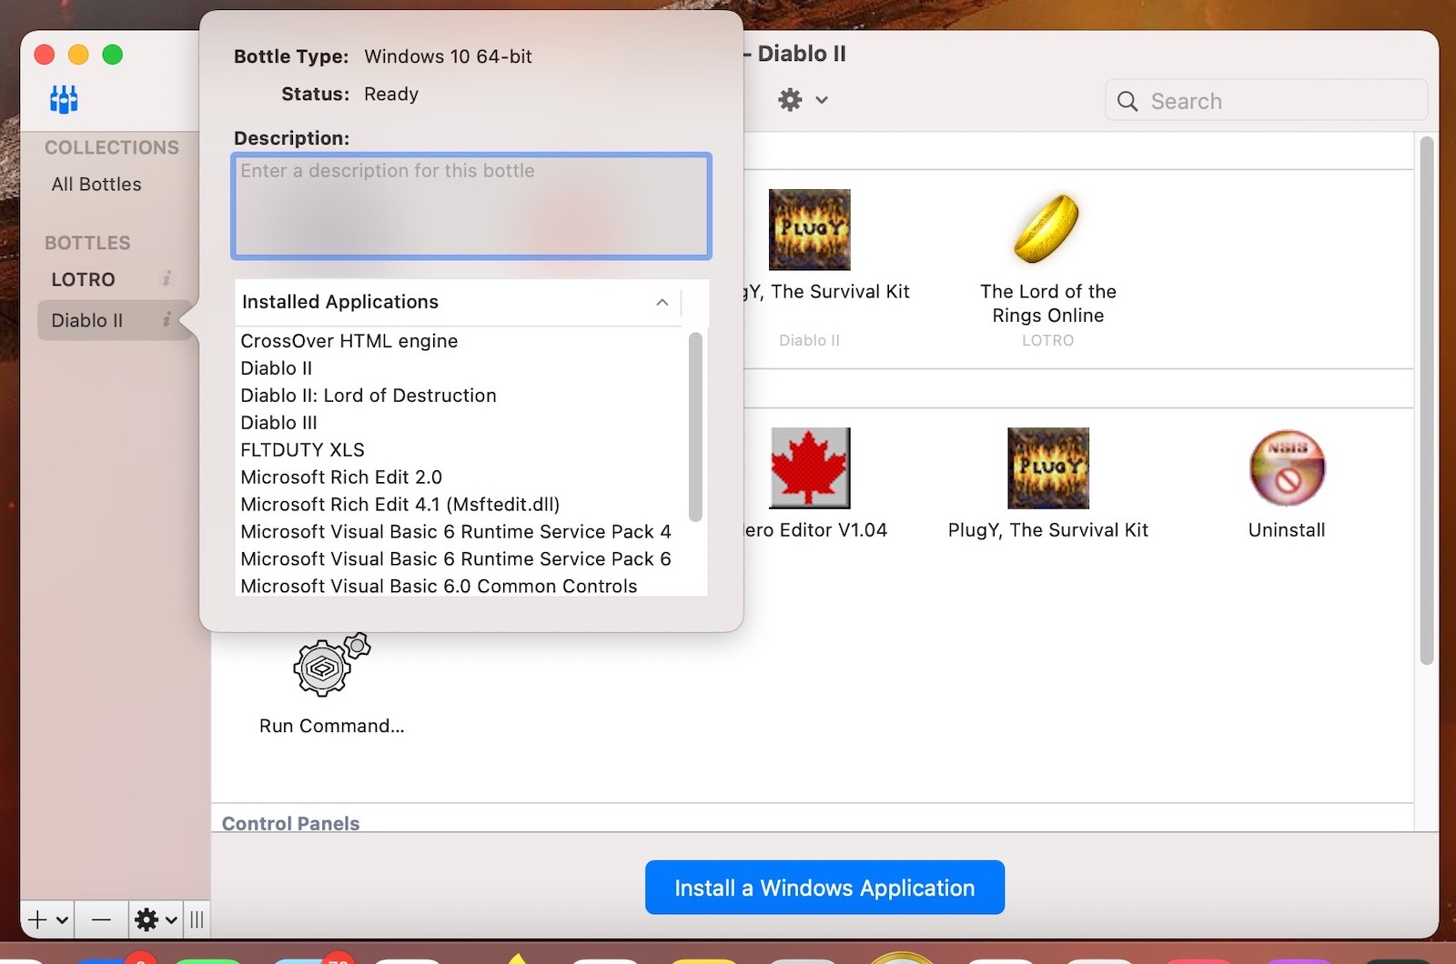Viewport: 1456px width, 964px height.
Task: Click the main window vertical scrollbar
Action: point(1426,400)
